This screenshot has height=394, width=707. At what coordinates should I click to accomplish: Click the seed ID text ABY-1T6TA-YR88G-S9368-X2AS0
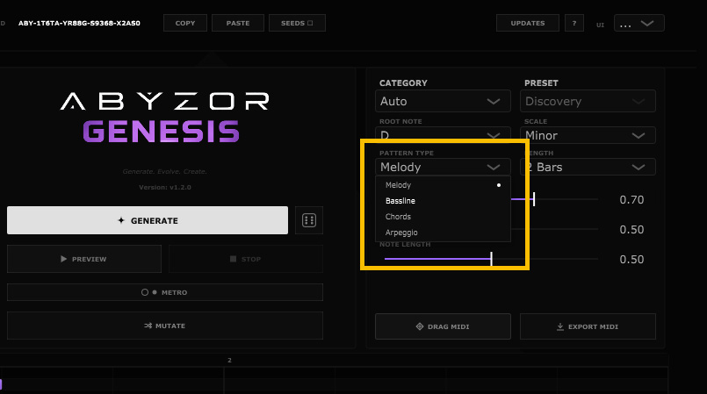coord(79,23)
